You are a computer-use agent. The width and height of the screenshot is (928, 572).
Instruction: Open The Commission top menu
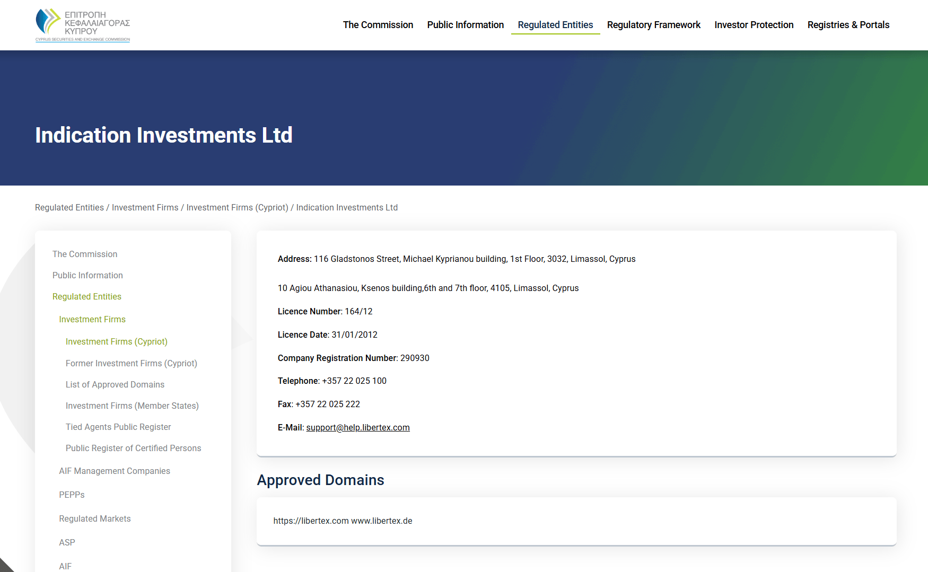tap(378, 25)
